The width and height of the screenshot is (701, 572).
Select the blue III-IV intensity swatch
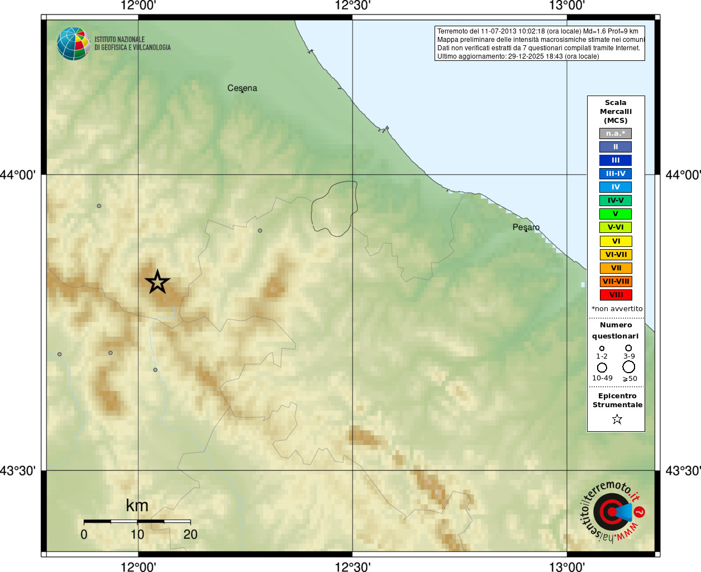click(x=616, y=174)
